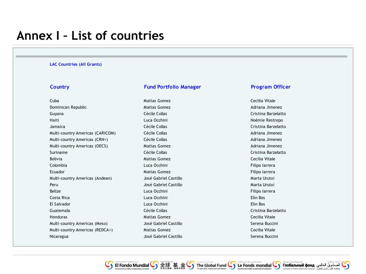Click the Le Fonds mondial swirl logo
Image resolution: width=366 pixels, height=274 pixels.
point(232,265)
